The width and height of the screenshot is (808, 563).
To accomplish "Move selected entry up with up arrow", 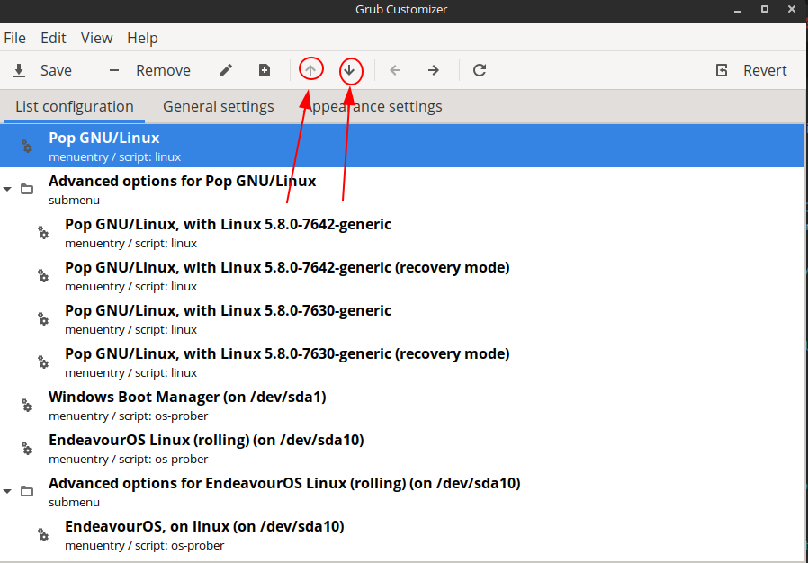I will pos(310,69).
